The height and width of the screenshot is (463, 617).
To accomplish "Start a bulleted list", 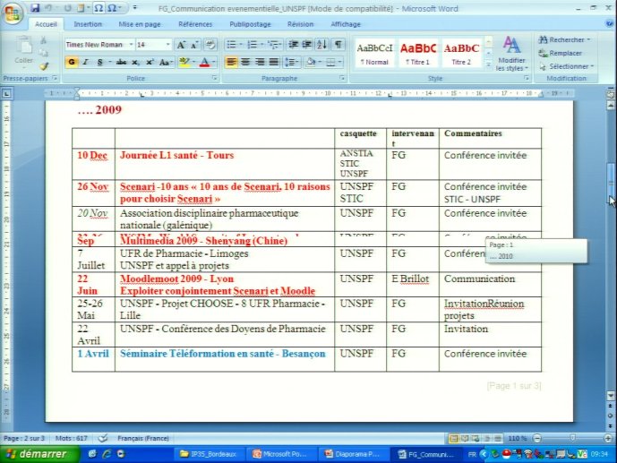I will [232, 45].
